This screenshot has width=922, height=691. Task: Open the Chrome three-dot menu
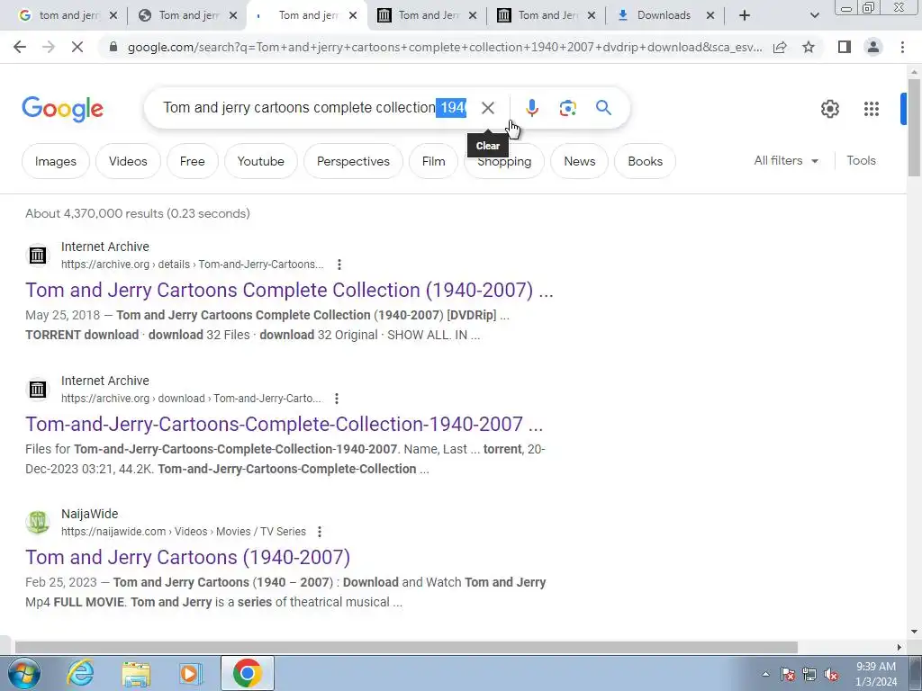(x=902, y=47)
